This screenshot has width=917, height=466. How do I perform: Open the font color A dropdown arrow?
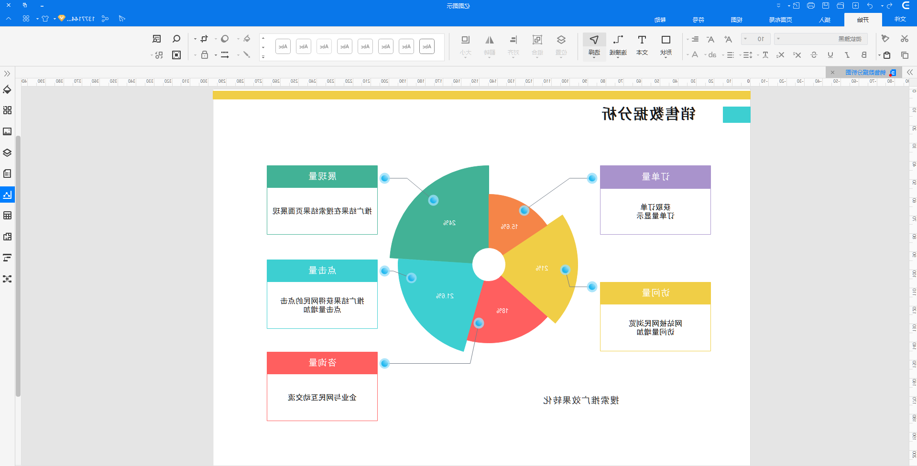pos(688,55)
